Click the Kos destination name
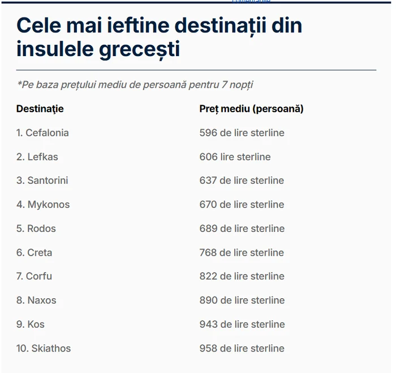This screenshot has width=396, height=373. coord(30,324)
